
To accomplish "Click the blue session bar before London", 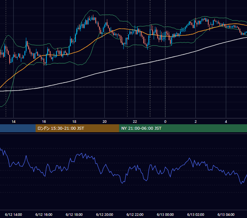I will click(x=18, y=128).
